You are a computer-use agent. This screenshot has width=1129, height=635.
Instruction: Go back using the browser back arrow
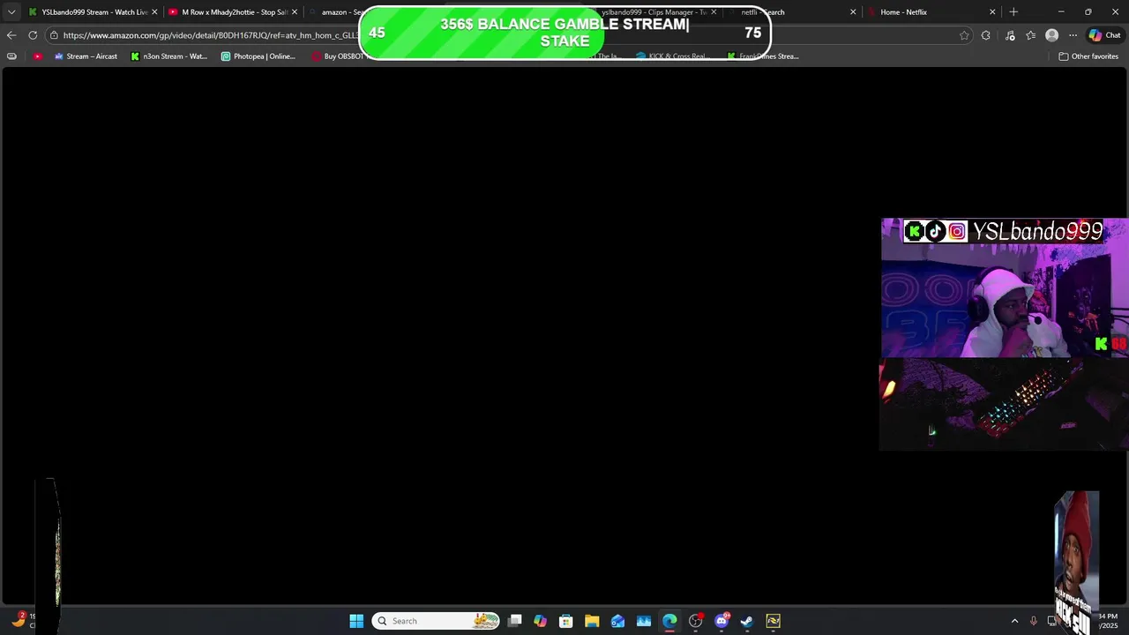[11, 35]
